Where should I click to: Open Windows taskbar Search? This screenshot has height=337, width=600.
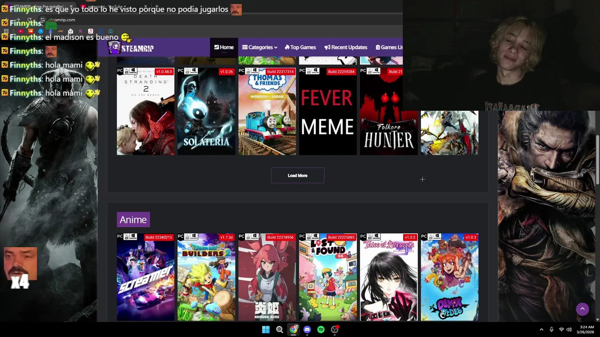[x=279, y=330]
